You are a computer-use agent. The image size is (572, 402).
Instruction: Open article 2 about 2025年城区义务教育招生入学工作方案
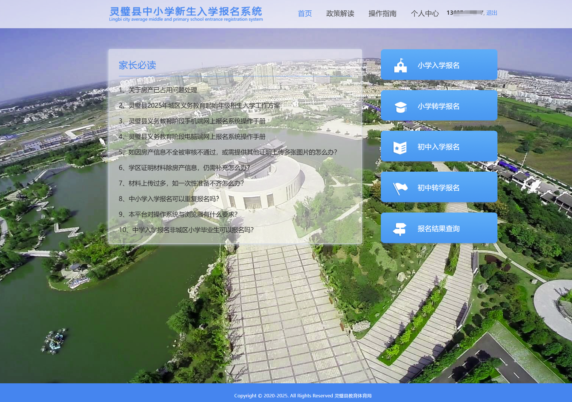[x=199, y=105]
